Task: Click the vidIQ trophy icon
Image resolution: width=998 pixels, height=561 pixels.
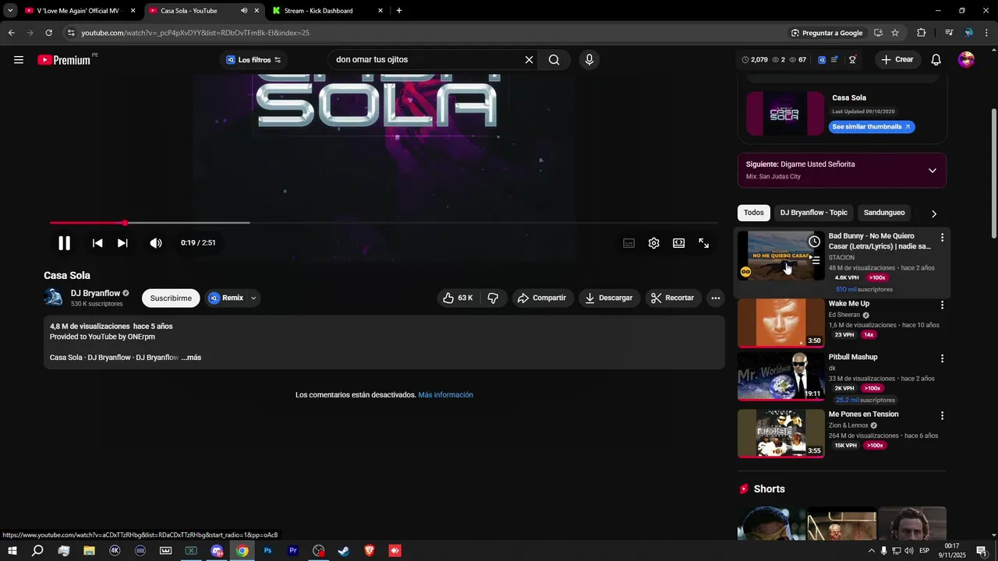Action: pyautogui.click(x=852, y=60)
